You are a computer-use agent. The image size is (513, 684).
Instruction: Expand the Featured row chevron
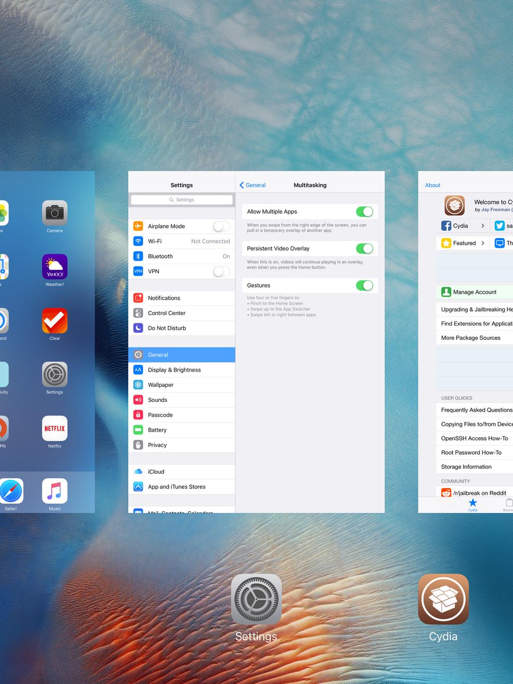pos(483,243)
